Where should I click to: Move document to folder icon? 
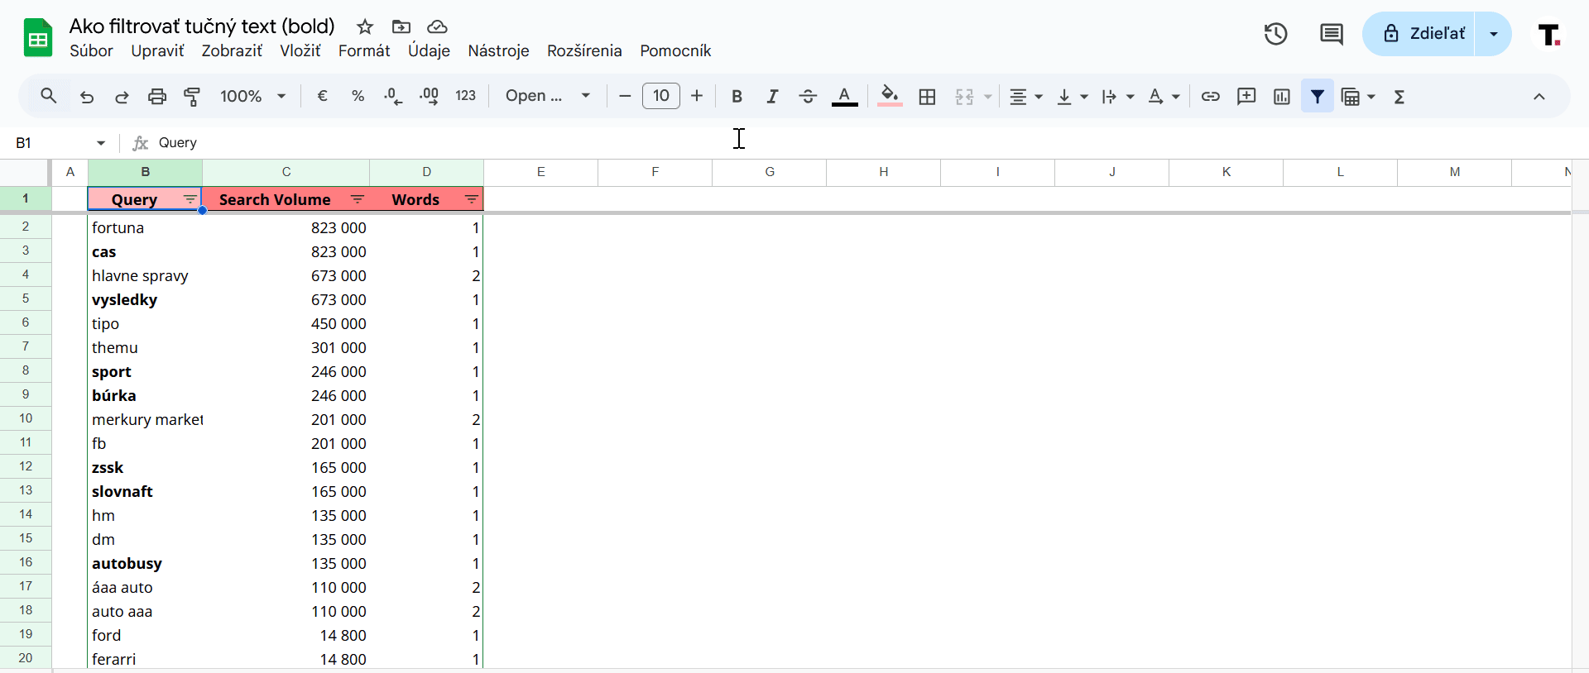coord(401,26)
